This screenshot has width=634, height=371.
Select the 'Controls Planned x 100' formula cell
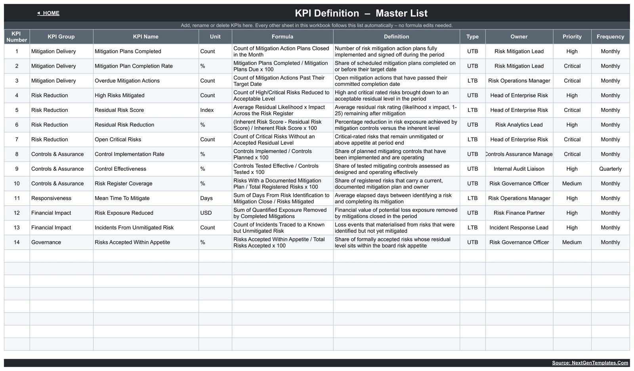[283, 154]
